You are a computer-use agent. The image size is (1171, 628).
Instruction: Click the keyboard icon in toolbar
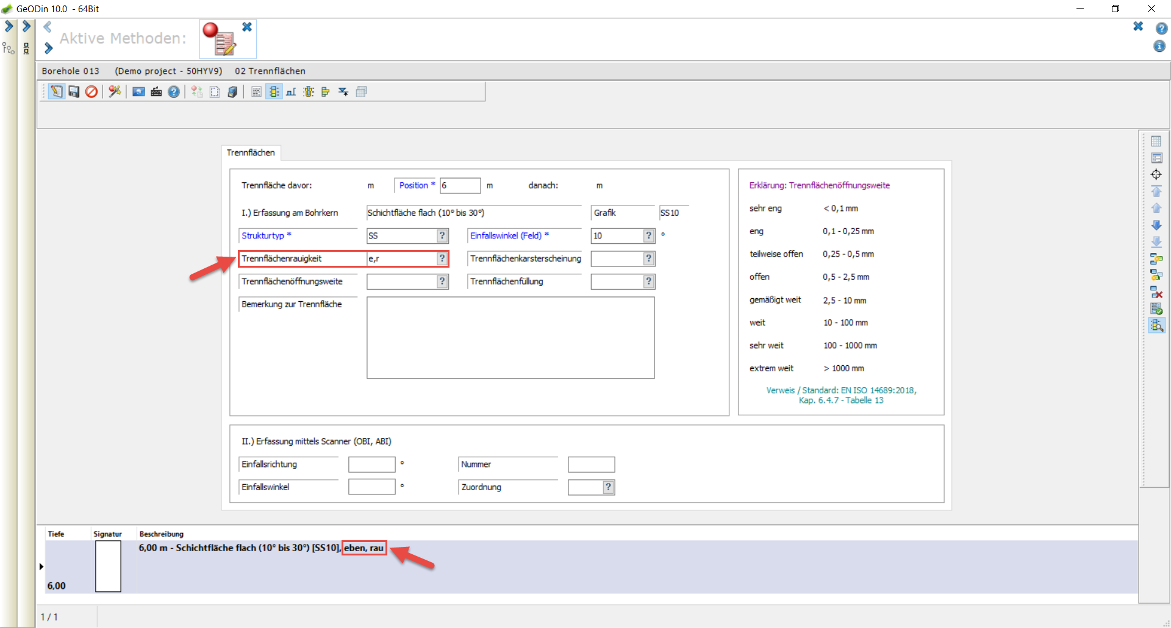click(x=156, y=91)
